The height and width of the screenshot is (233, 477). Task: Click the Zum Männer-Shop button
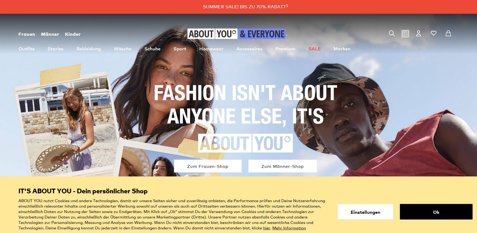point(283,166)
